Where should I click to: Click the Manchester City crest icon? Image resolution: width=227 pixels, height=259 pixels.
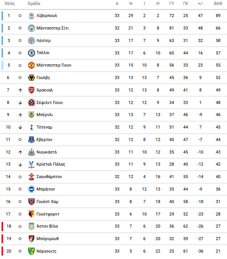(x=31, y=28)
